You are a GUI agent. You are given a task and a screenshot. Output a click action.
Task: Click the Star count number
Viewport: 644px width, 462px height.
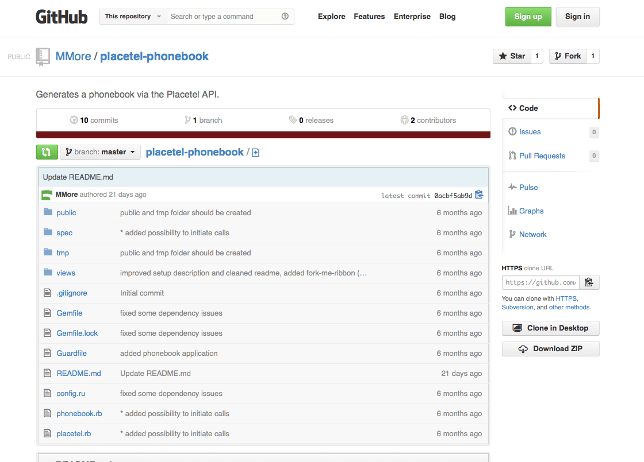coord(537,56)
